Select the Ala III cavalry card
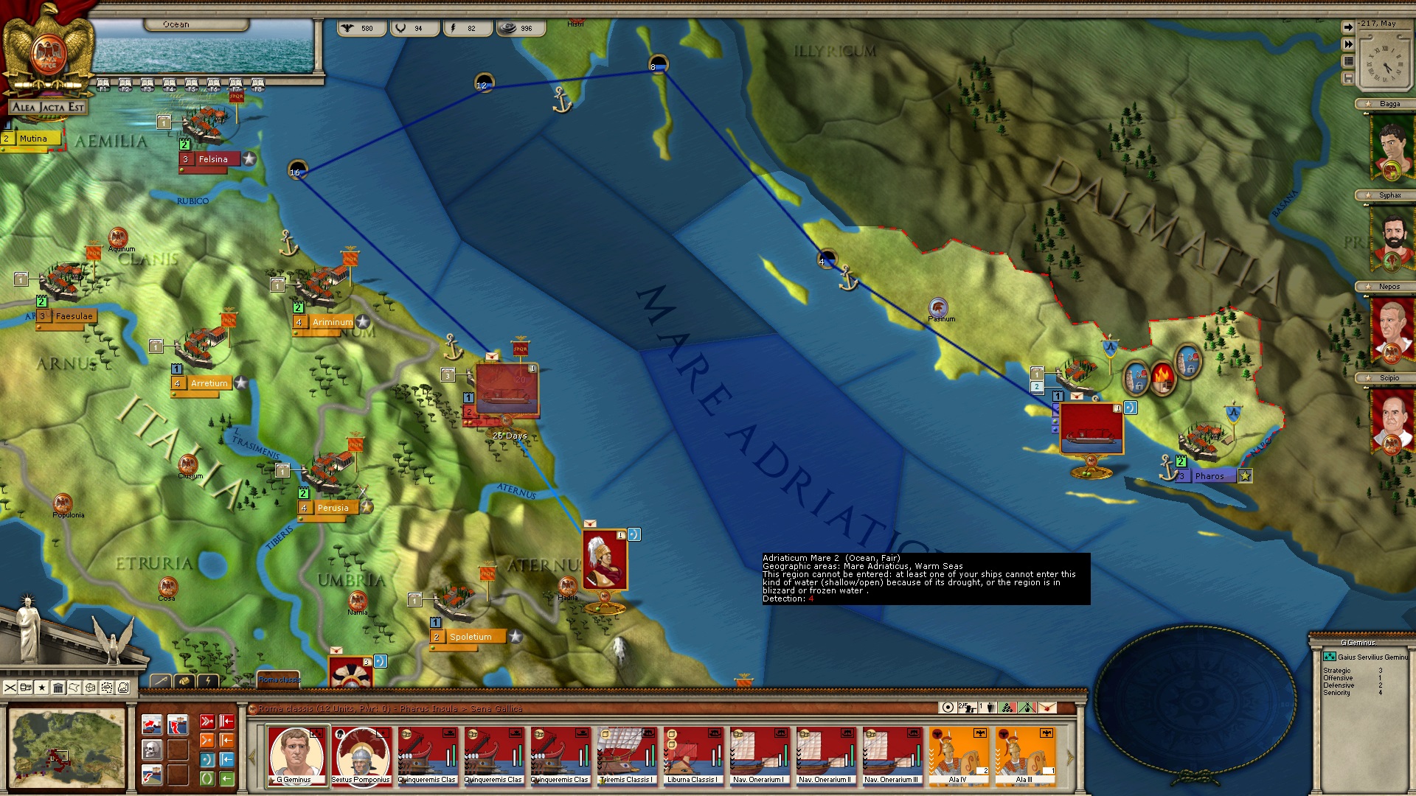 point(1024,756)
